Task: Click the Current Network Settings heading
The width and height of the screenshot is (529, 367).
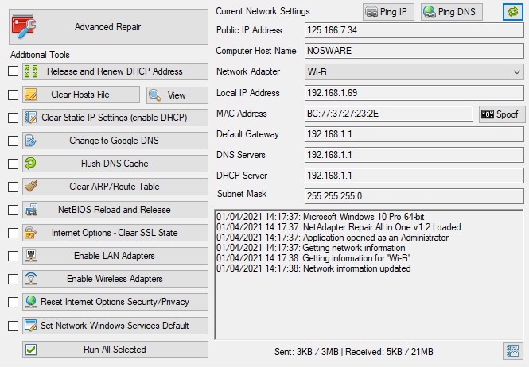Action: pos(263,11)
